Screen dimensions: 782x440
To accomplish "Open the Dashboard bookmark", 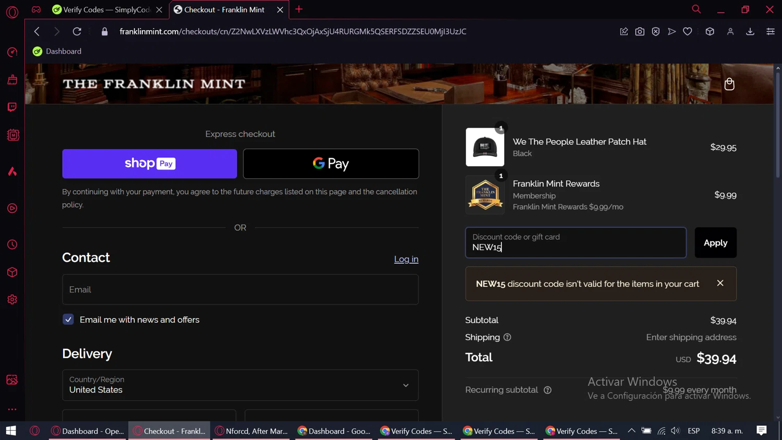I will pyautogui.click(x=57, y=51).
